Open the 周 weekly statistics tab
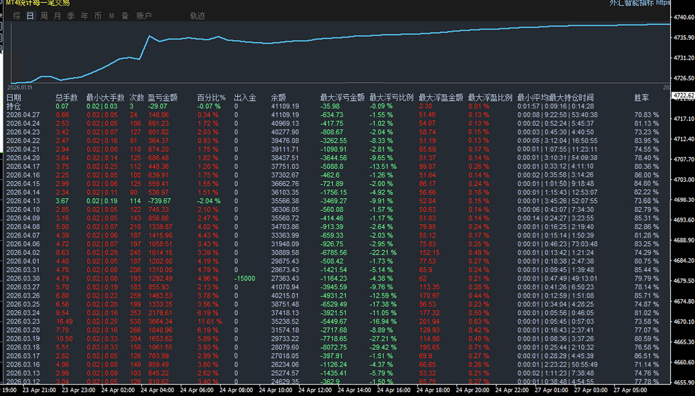Viewport: 695px width, 396px height. [x=44, y=16]
